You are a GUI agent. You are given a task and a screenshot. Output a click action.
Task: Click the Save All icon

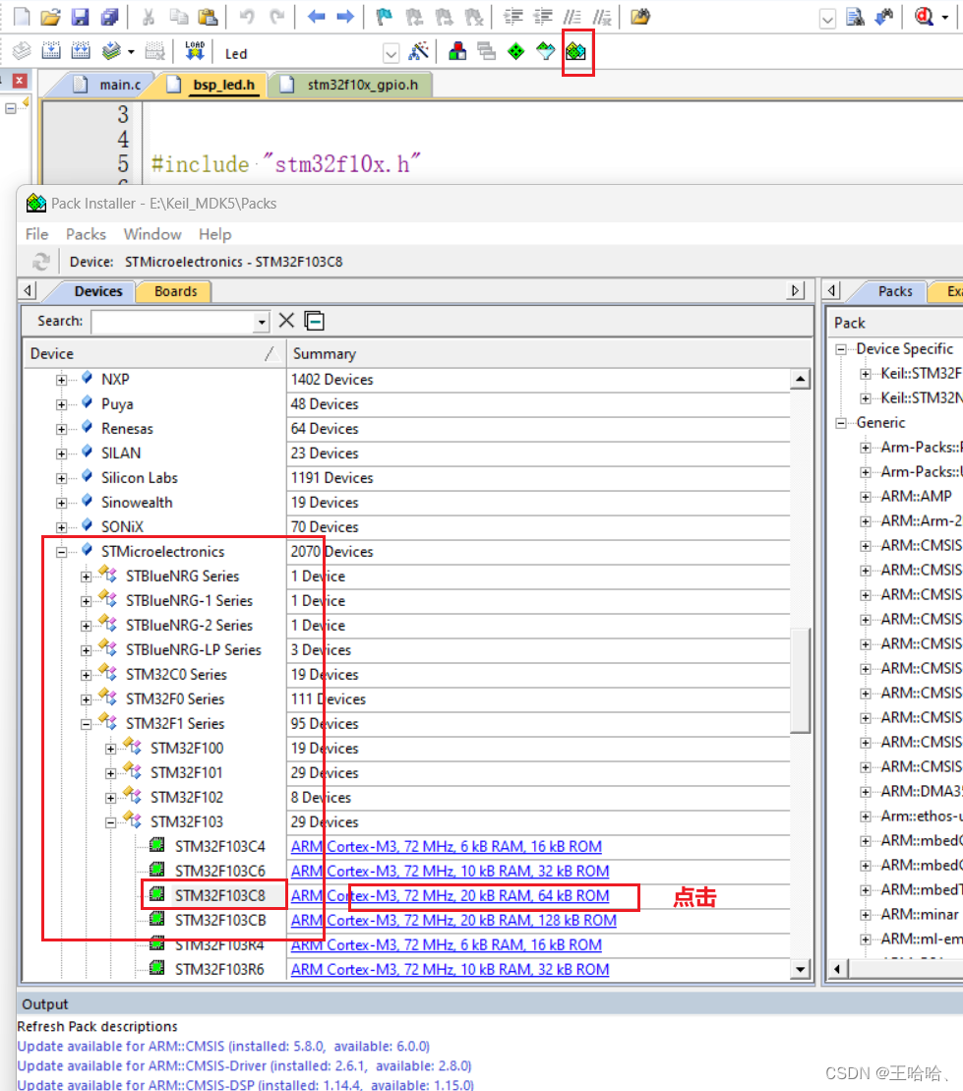[109, 16]
